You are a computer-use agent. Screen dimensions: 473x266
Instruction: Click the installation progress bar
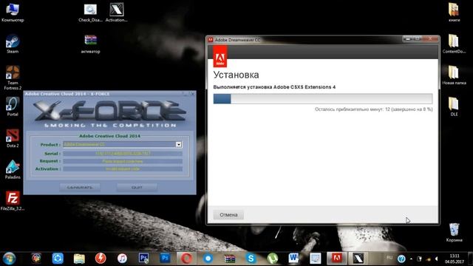(x=323, y=98)
